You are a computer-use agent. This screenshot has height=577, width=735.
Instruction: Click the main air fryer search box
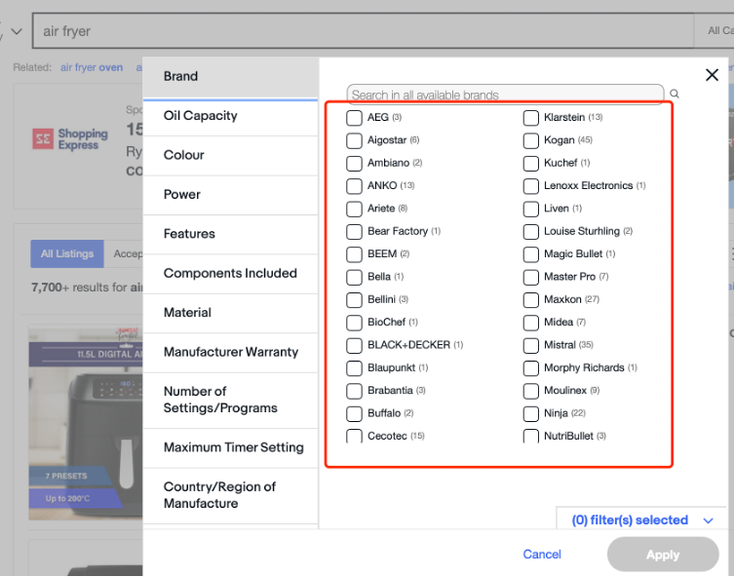(363, 31)
